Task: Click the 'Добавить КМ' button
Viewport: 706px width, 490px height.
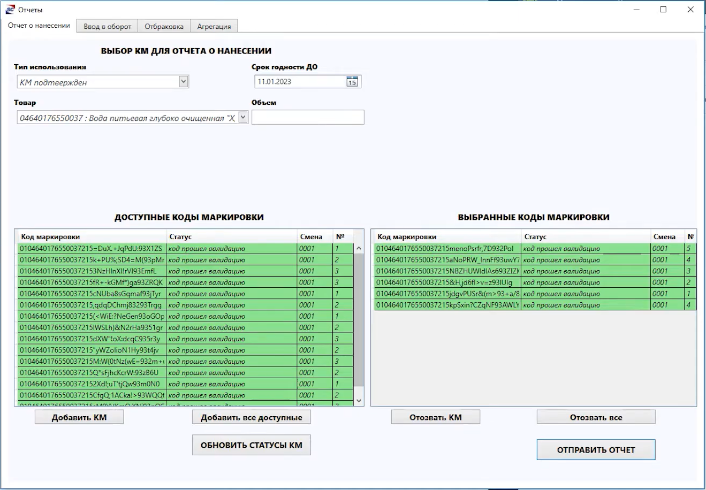Action: [x=79, y=417]
